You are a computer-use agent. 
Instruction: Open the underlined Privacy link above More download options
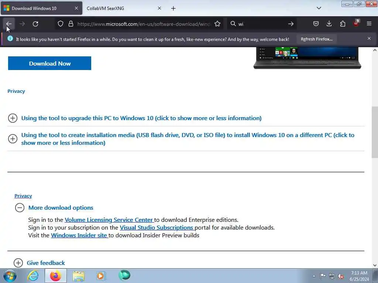click(23, 196)
